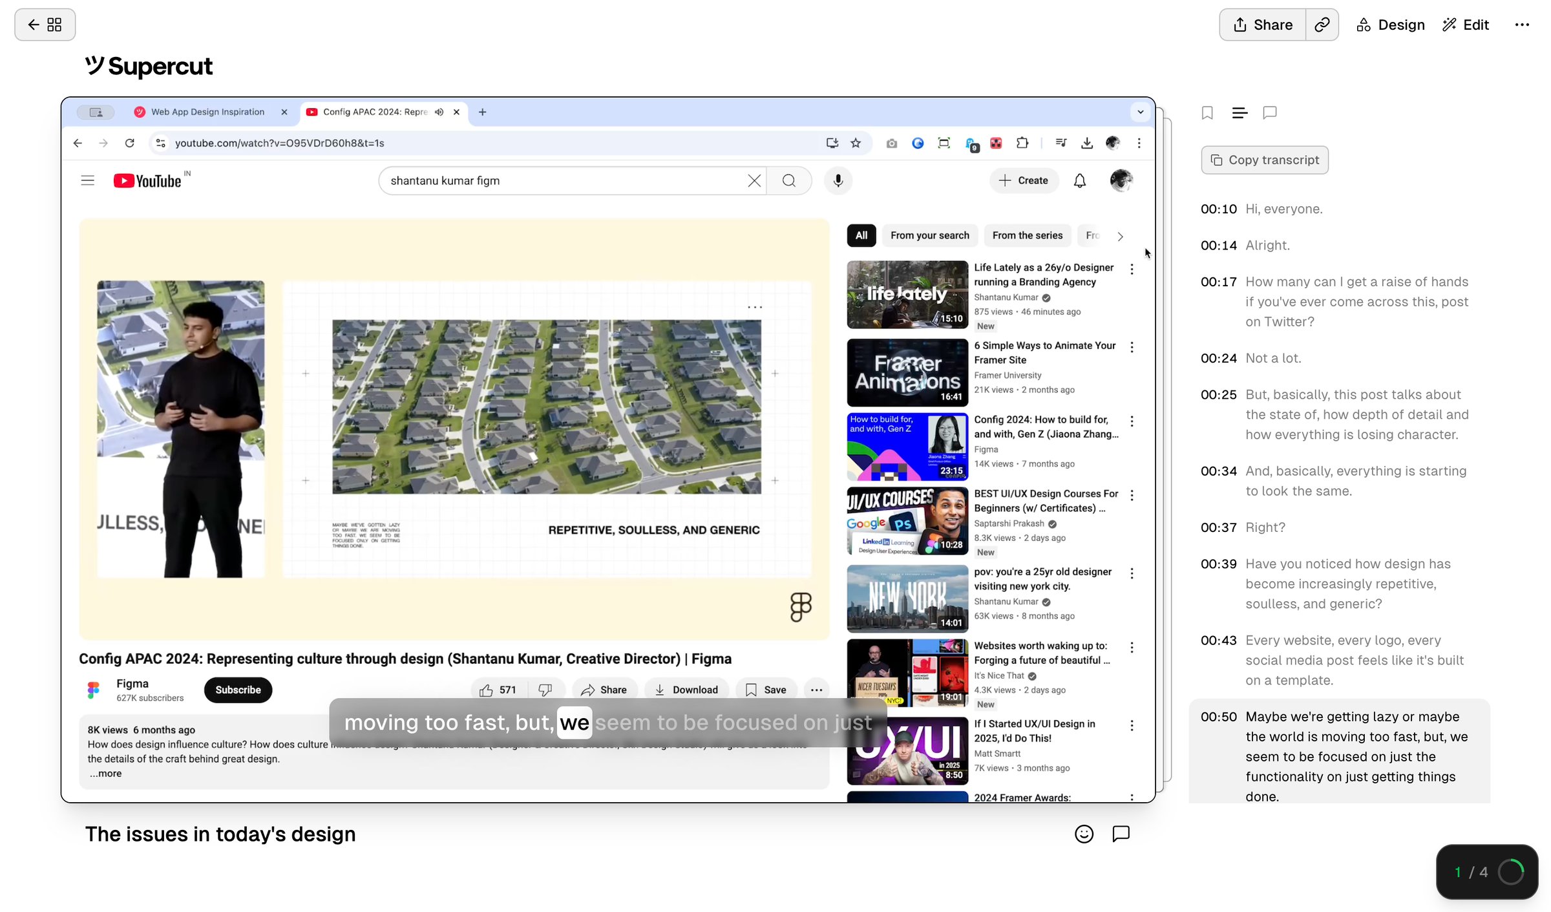Open a new browser tab
The image size is (1551, 912).
tap(482, 112)
